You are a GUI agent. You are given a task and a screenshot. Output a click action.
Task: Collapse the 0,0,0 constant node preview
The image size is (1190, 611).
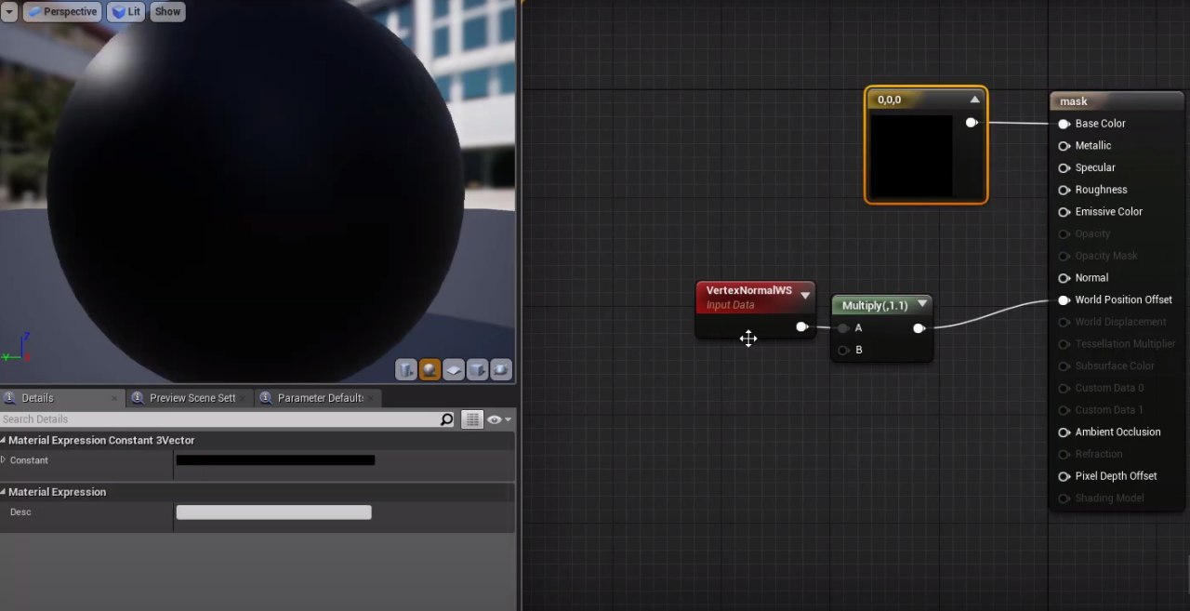[x=974, y=100]
